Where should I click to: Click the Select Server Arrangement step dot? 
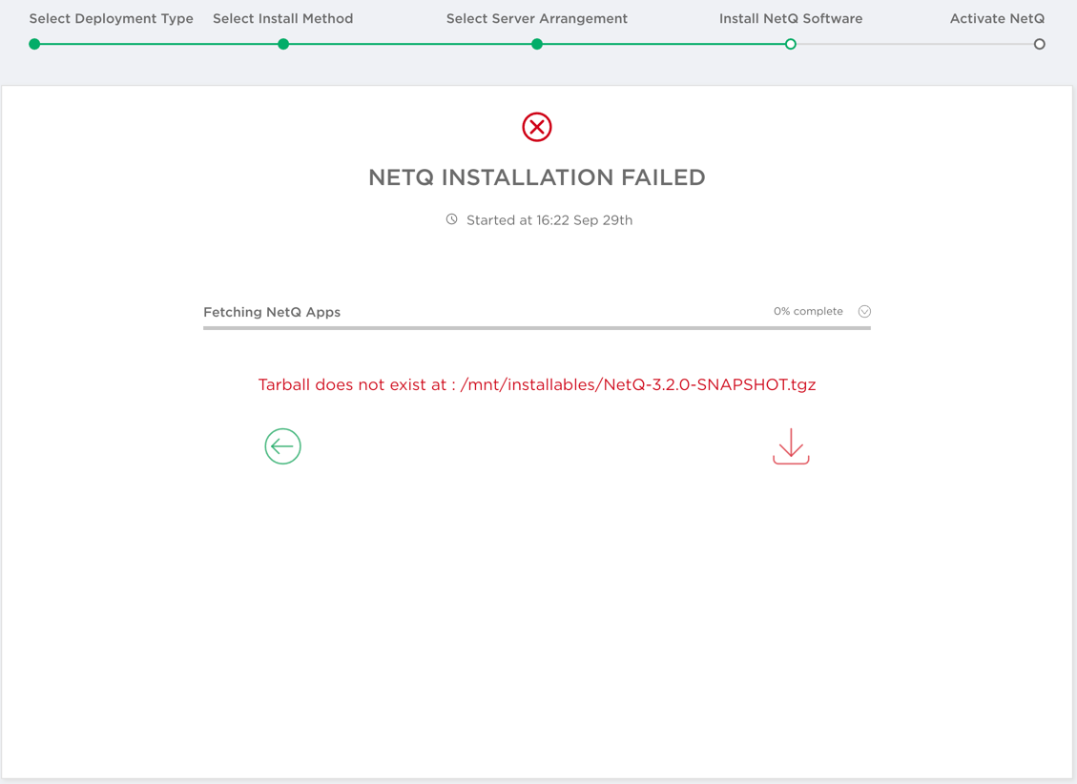pos(537,44)
